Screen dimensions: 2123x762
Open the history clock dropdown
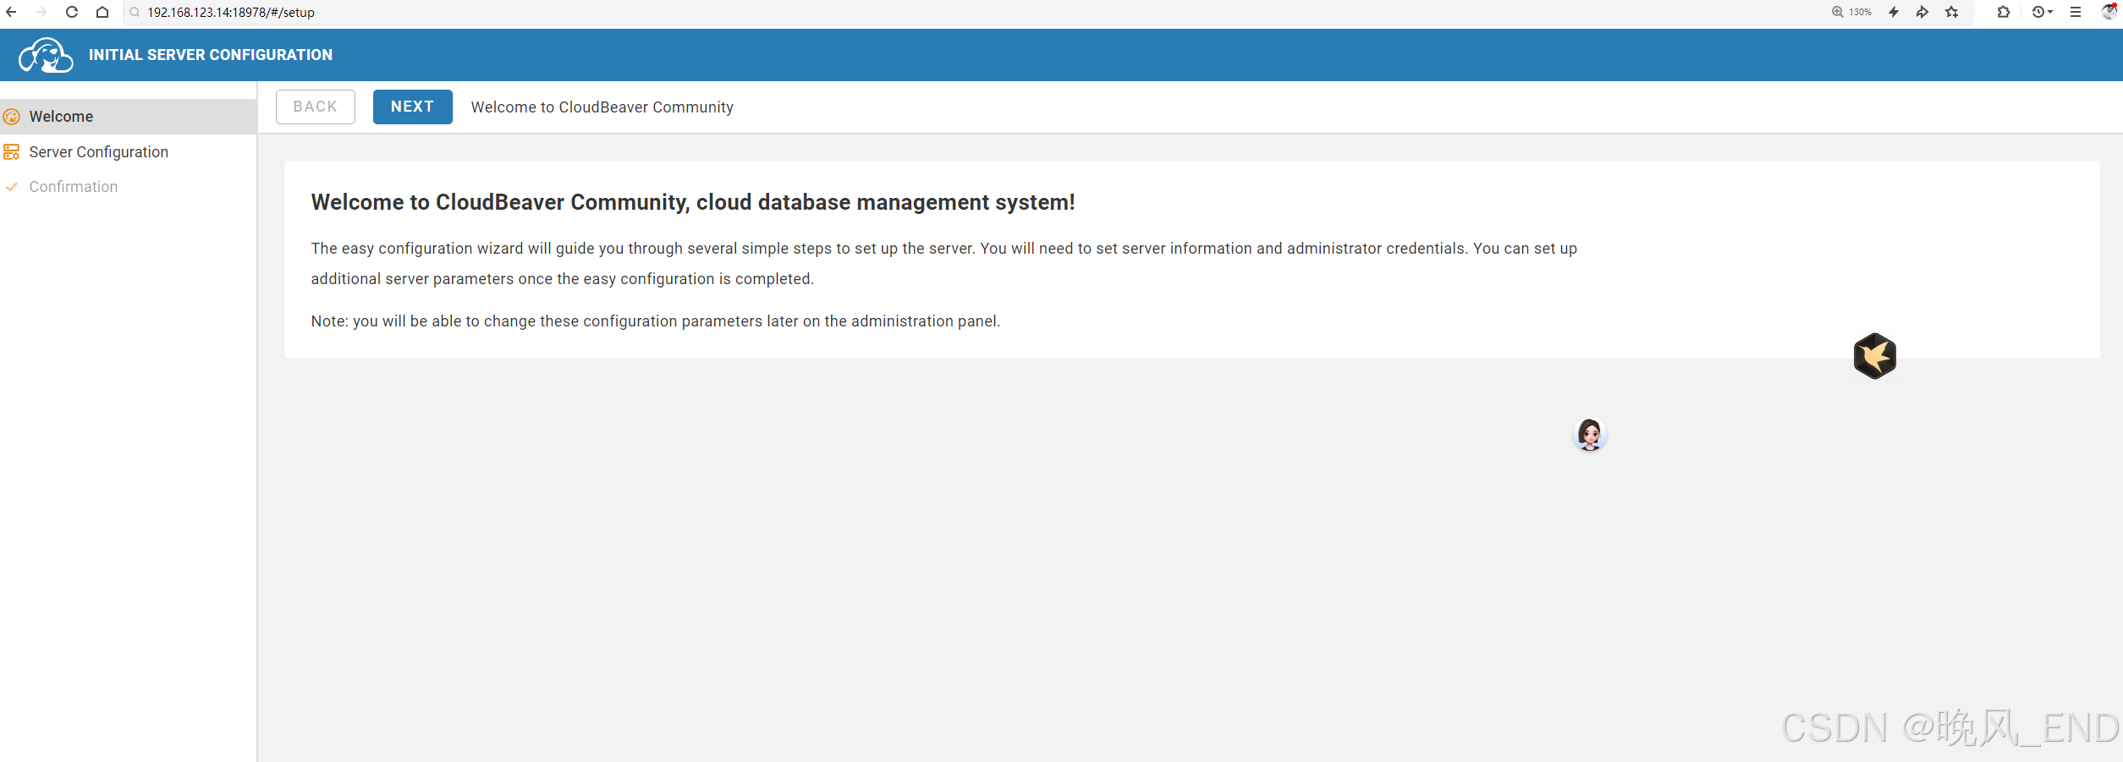click(2042, 12)
